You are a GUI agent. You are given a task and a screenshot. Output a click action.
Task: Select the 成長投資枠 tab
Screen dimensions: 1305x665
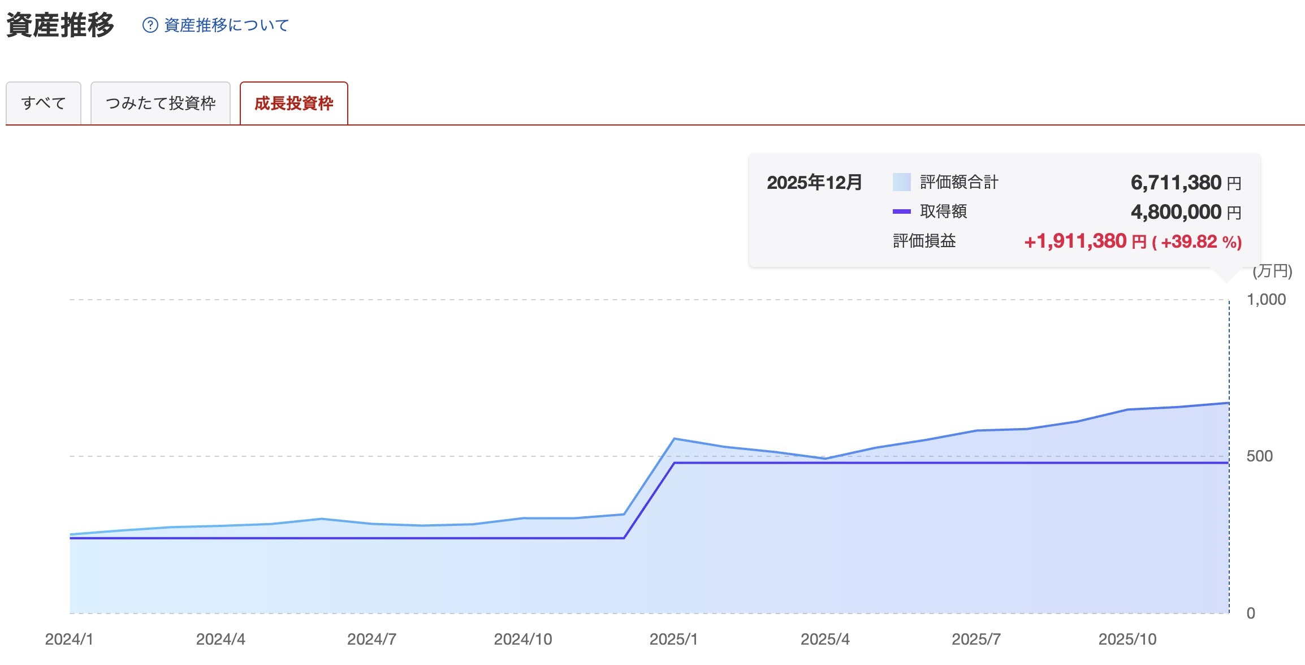[293, 103]
